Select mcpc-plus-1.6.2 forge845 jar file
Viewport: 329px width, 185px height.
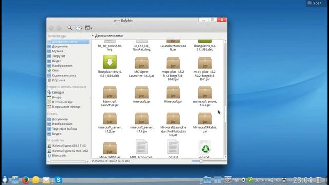205,68
